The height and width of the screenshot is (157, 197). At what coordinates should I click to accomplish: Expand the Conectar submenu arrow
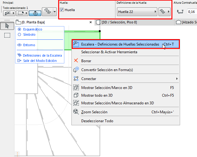(x=177, y=78)
